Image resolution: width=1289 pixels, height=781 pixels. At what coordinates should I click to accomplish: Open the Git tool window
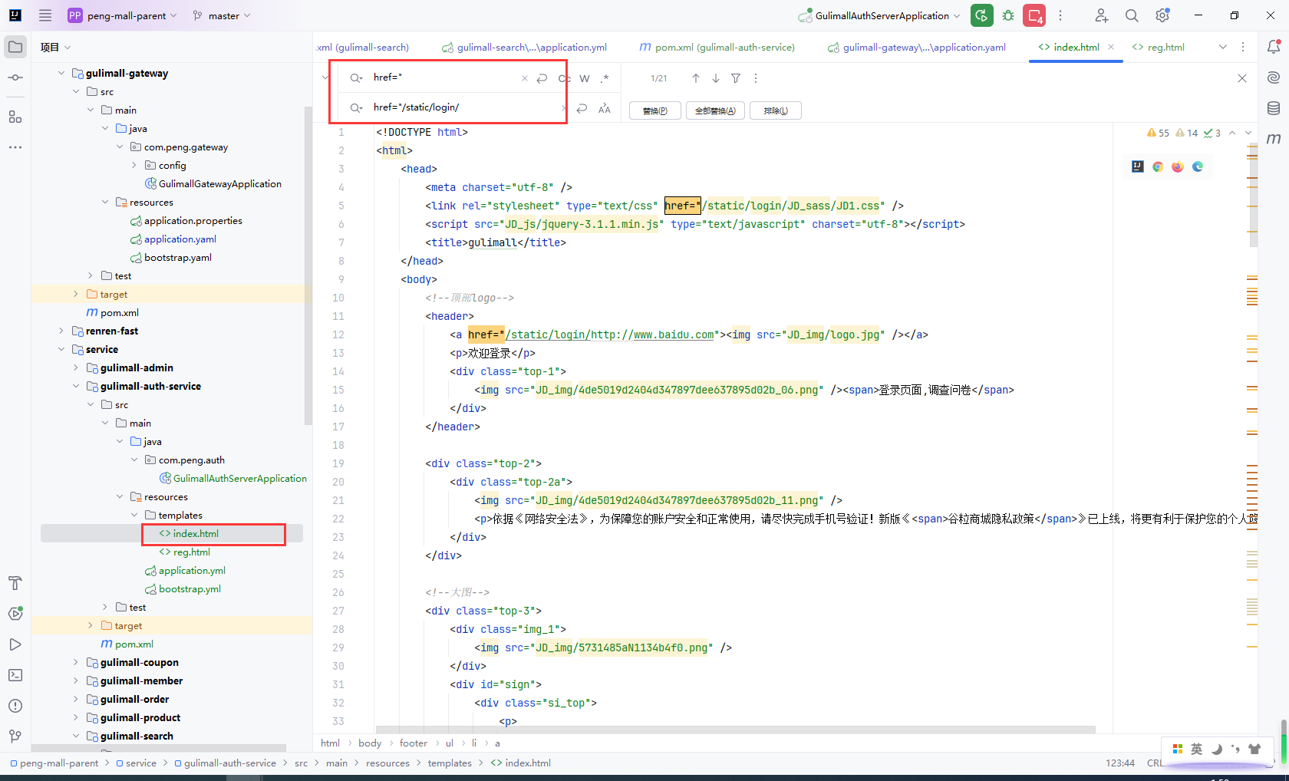(x=15, y=737)
